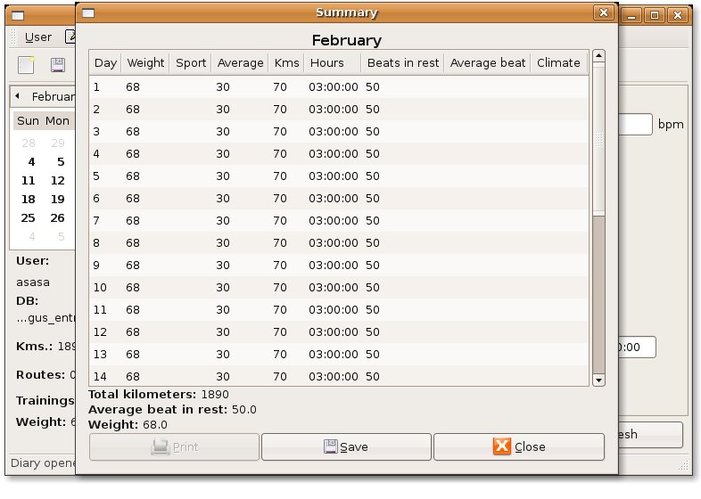Viewport: 701px width, 499px height.
Task: Select calendar day 18
Action: [29, 200]
